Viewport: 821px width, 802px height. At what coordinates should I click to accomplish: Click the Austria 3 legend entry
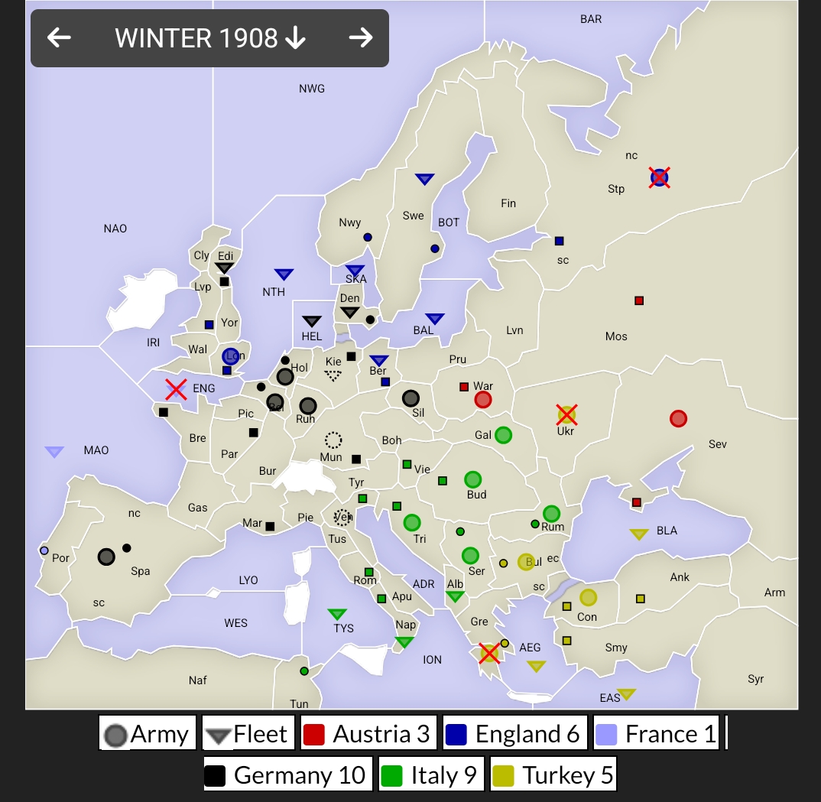(x=368, y=734)
